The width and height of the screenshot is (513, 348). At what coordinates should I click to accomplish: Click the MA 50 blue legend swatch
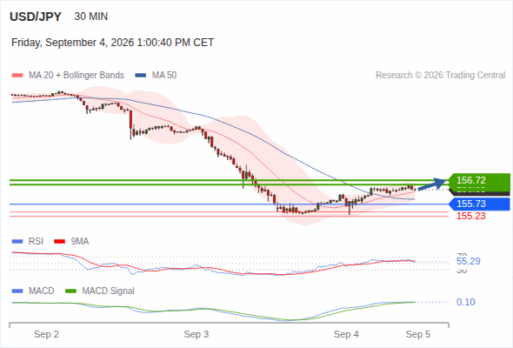[140, 76]
